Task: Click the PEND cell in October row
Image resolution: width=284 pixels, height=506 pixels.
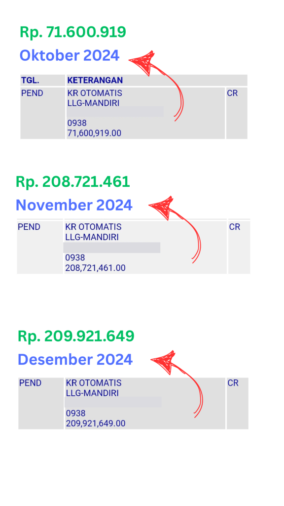Action: pyautogui.click(x=42, y=113)
